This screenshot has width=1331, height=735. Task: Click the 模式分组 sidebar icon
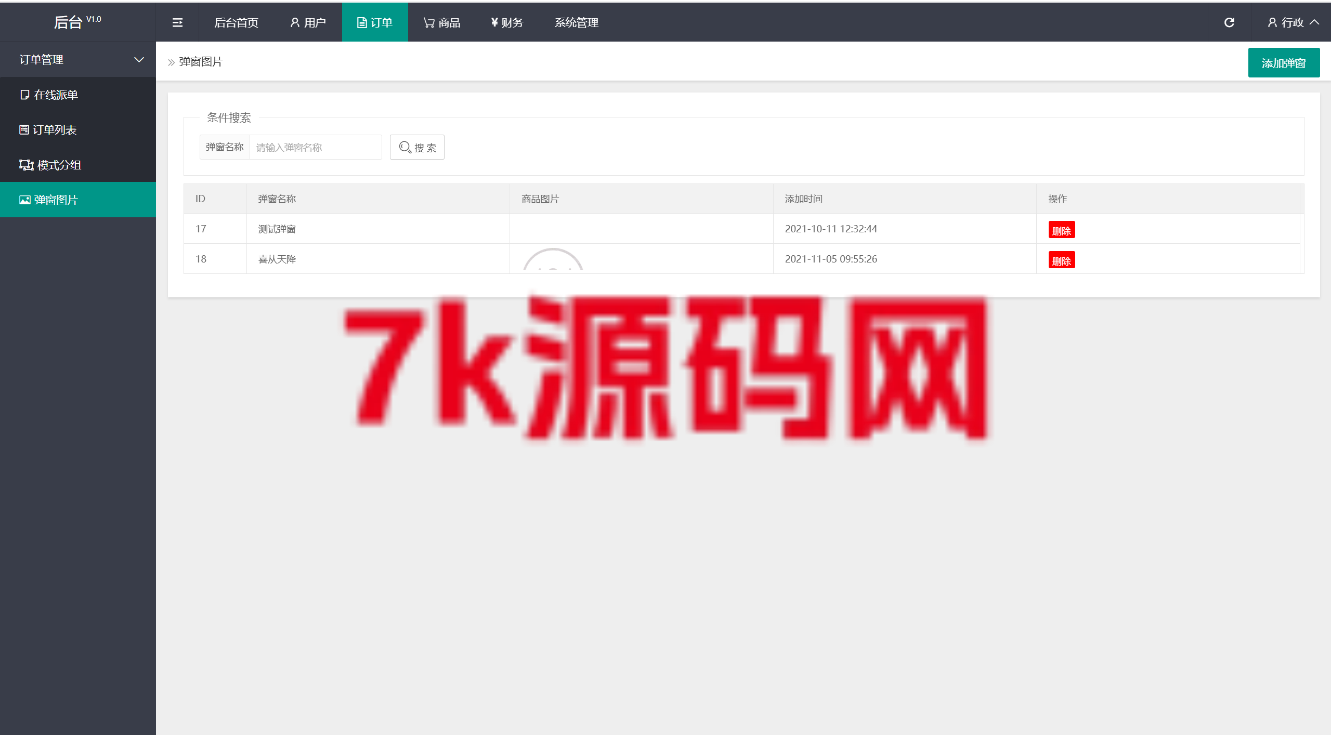27,165
